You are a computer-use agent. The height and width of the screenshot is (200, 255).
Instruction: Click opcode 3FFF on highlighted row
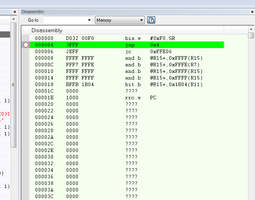point(72,45)
